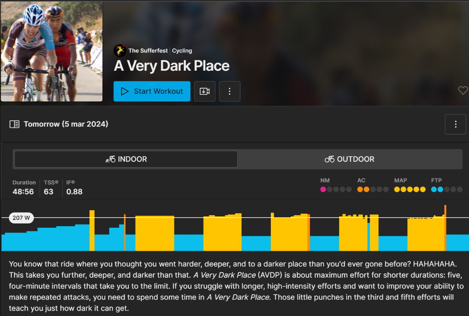Click the first yellow interval block in graph
469x316 pixels.
155,233
